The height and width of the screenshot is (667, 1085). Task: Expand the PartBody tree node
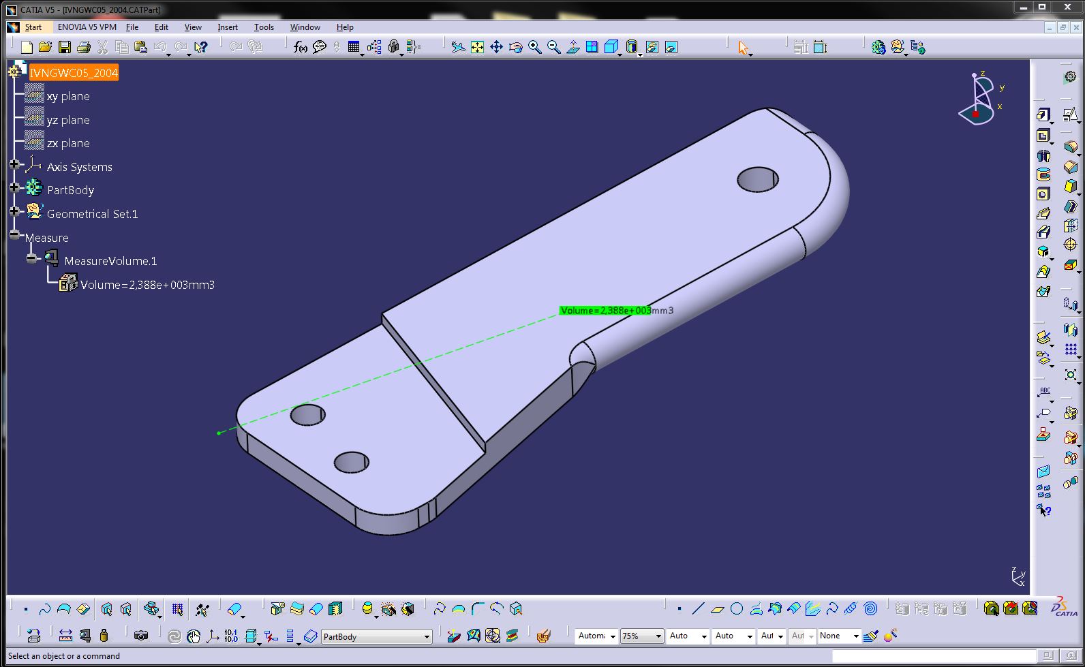[x=14, y=187]
